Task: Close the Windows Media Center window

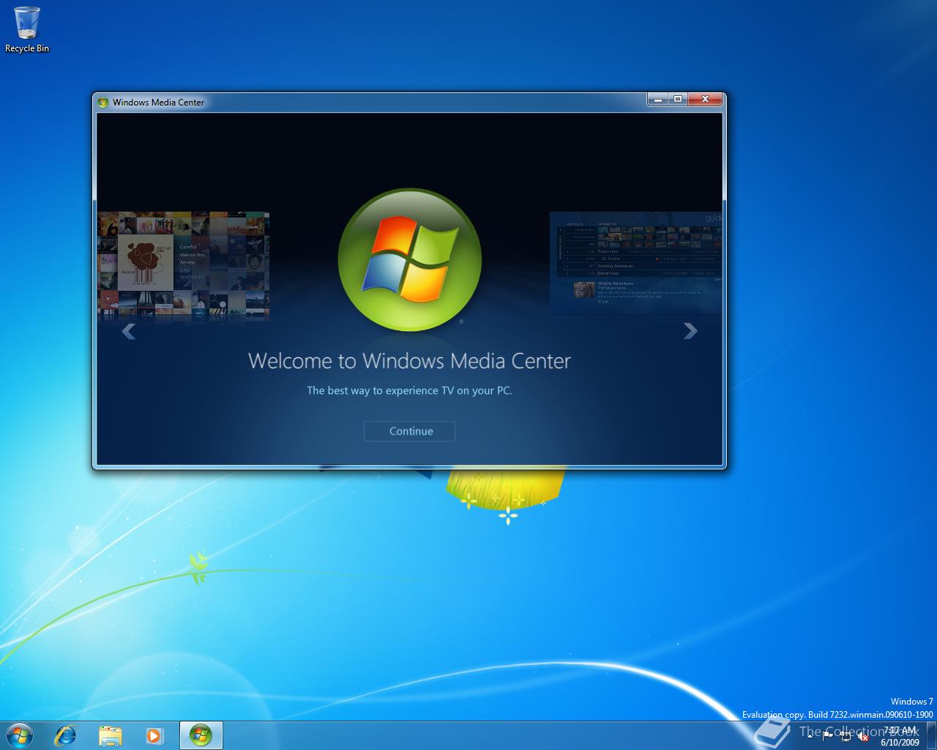Action: coord(705,99)
